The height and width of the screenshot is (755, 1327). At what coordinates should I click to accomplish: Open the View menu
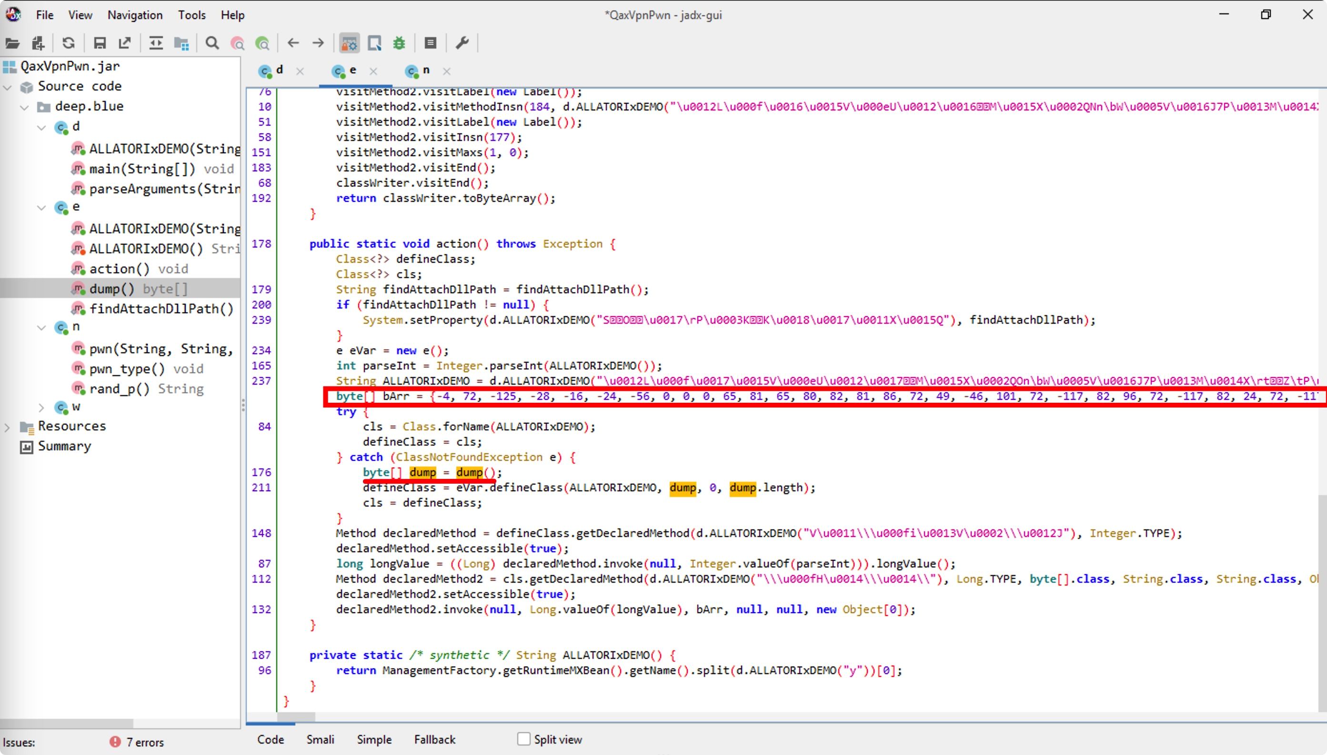point(80,15)
